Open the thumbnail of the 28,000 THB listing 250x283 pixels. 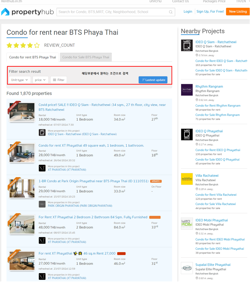pos(22,153)
